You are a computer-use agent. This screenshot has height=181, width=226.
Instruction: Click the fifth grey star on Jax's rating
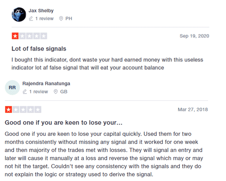(x=44, y=36)
